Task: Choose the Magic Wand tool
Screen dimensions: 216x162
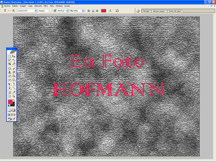Action: click(x=14, y=60)
